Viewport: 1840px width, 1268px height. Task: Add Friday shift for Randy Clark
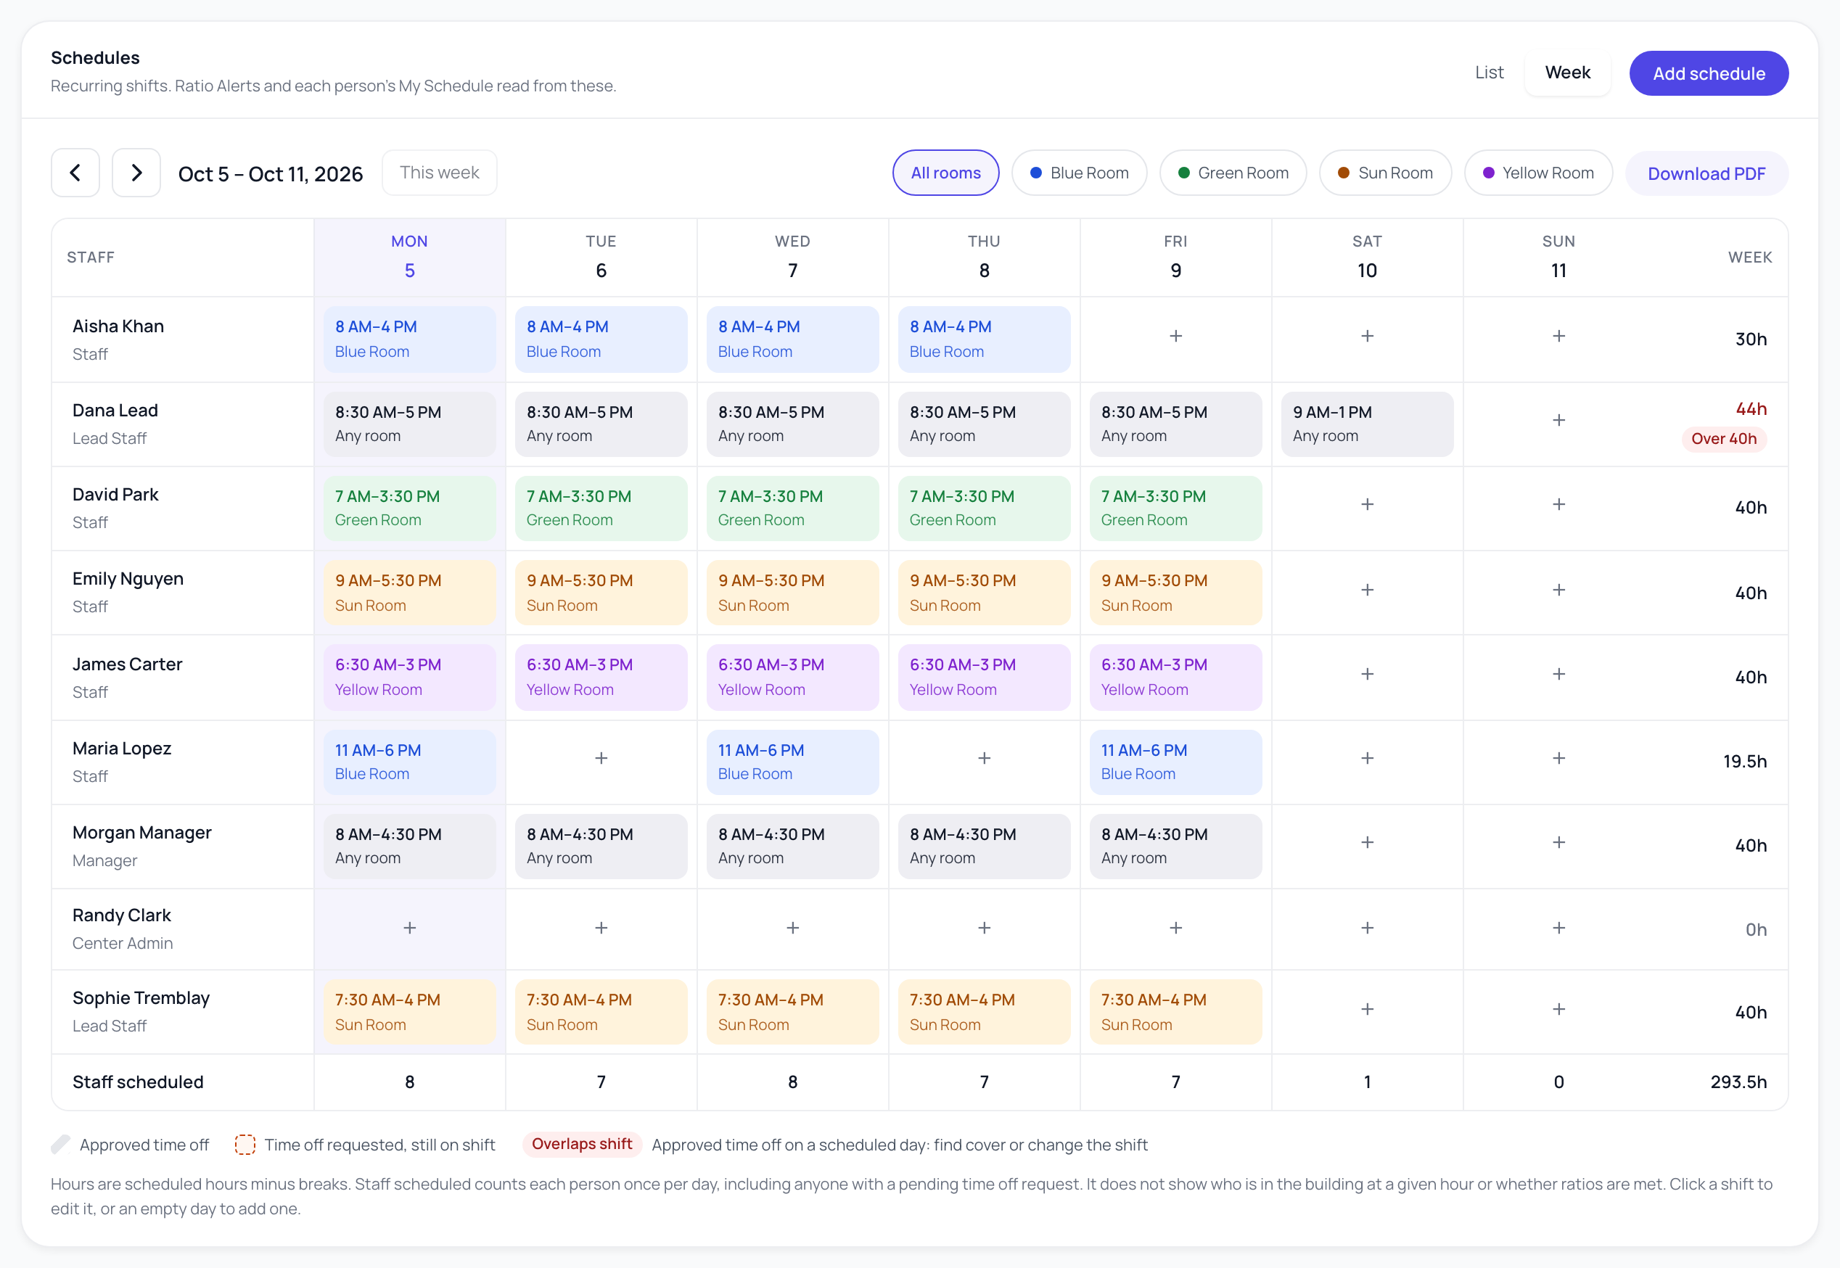point(1176,928)
